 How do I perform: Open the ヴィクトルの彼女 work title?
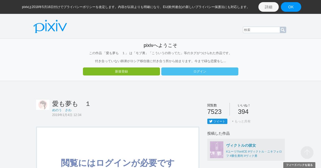(x=241, y=145)
